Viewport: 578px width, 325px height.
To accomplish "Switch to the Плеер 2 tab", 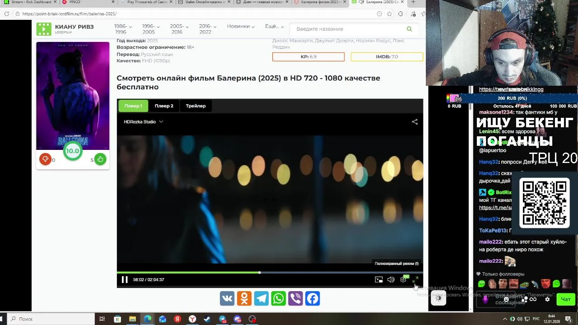I will point(164,106).
